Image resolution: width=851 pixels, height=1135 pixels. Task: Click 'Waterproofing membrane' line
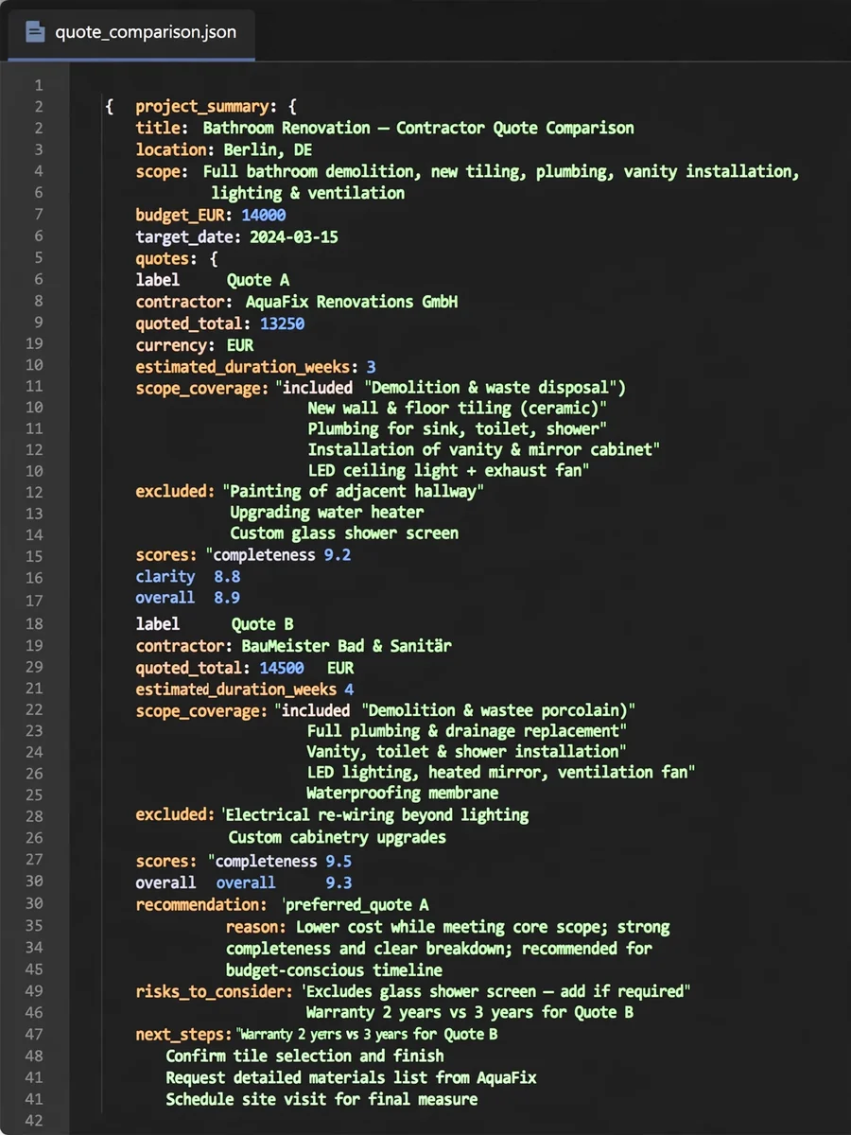coord(402,793)
